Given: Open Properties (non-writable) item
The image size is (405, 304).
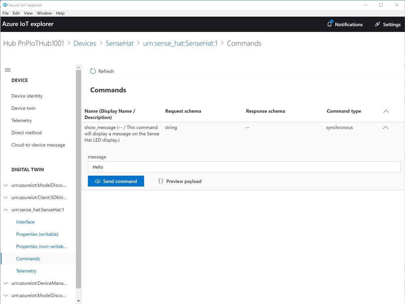Looking at the screenshot, I should click(x=41, y=247).
